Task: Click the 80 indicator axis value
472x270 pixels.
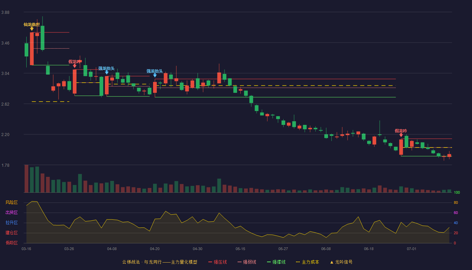Action: click(x=456, y=202)
